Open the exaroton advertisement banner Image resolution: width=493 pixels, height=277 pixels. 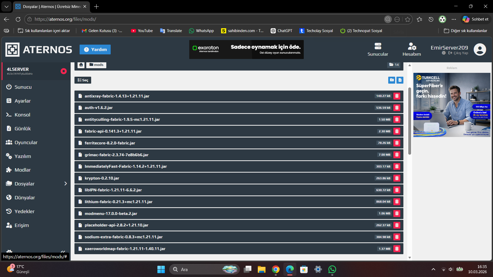(x=246, y=50)
